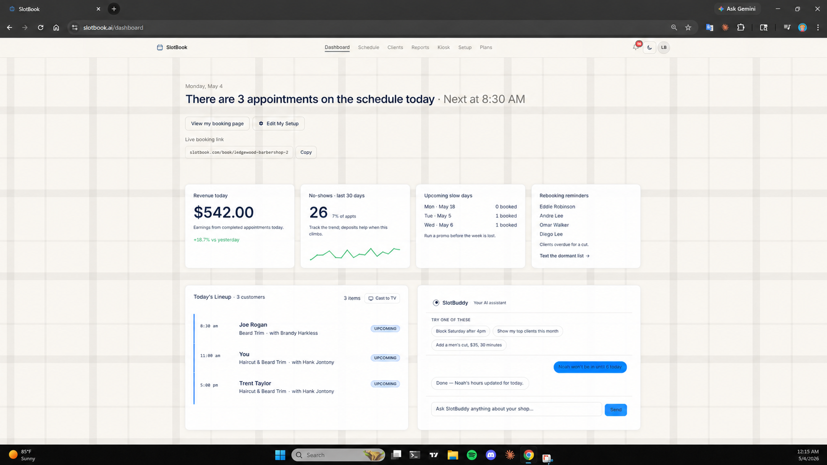Click the $542.00 revenue figure
Image resolution: width=827 pixels, height=465 pixels.
pos(224,212)
